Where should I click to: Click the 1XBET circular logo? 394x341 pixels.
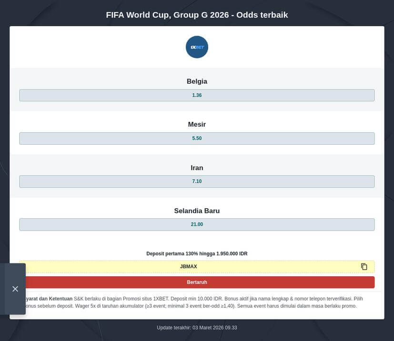coord(197,47)
